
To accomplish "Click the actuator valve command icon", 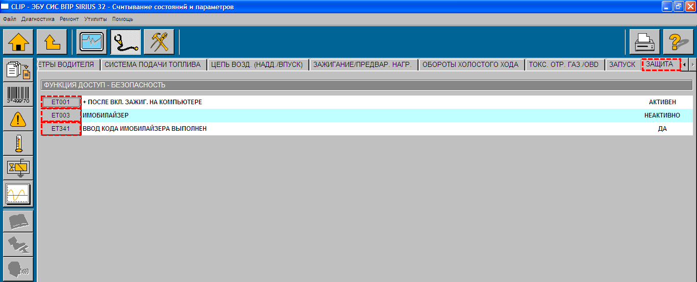I will coord(18,168).
